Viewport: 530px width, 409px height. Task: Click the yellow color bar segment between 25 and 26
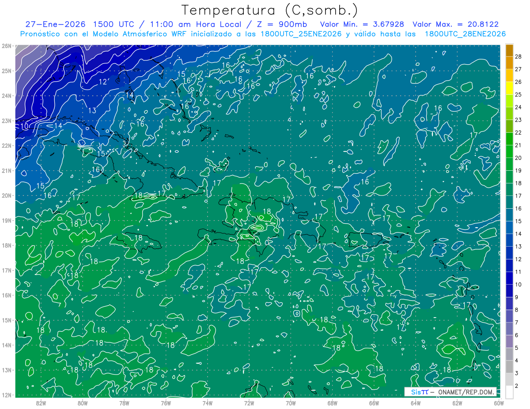[x=509, y=88]
